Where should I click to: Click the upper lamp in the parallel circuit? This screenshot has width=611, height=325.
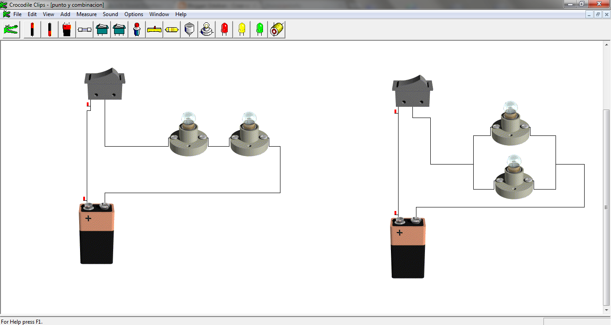[510, 123]
